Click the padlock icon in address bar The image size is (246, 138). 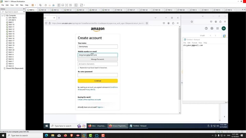pos(50,23)
